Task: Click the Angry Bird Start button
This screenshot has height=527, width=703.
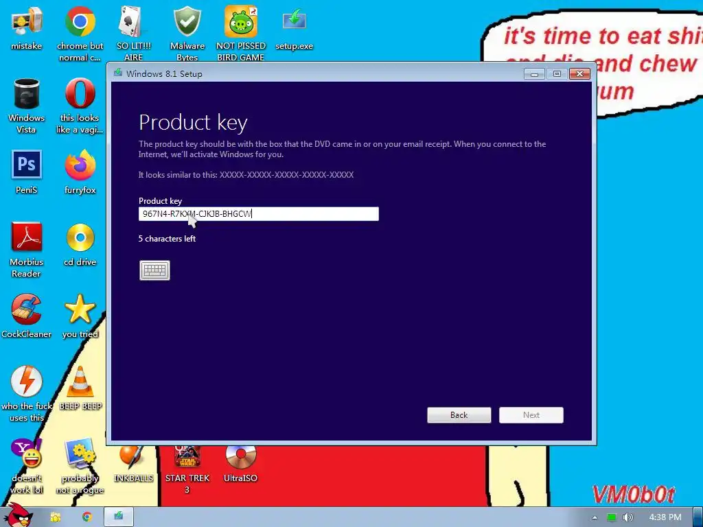Action: (x=17, y=515)
